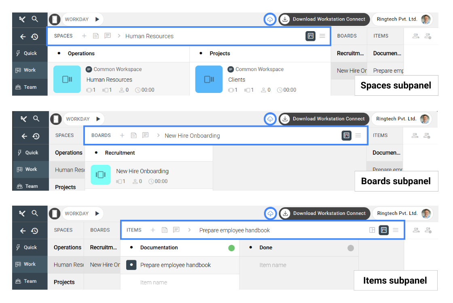Select the Recruitment group heading above New Hire Onboarding
Image resolution: width=453 pixels, height=303 pixels.
coord(120,153)
